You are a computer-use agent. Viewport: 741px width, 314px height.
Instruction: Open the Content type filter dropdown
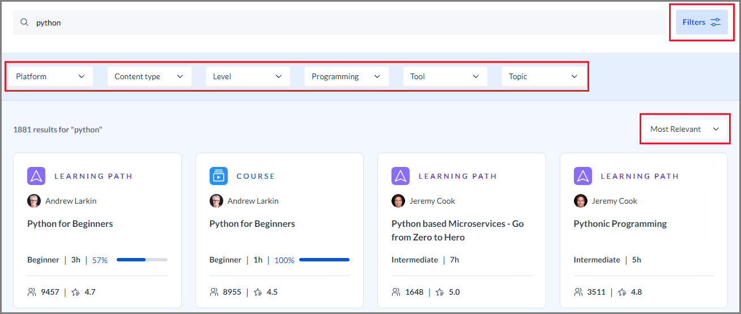point(150,76)
